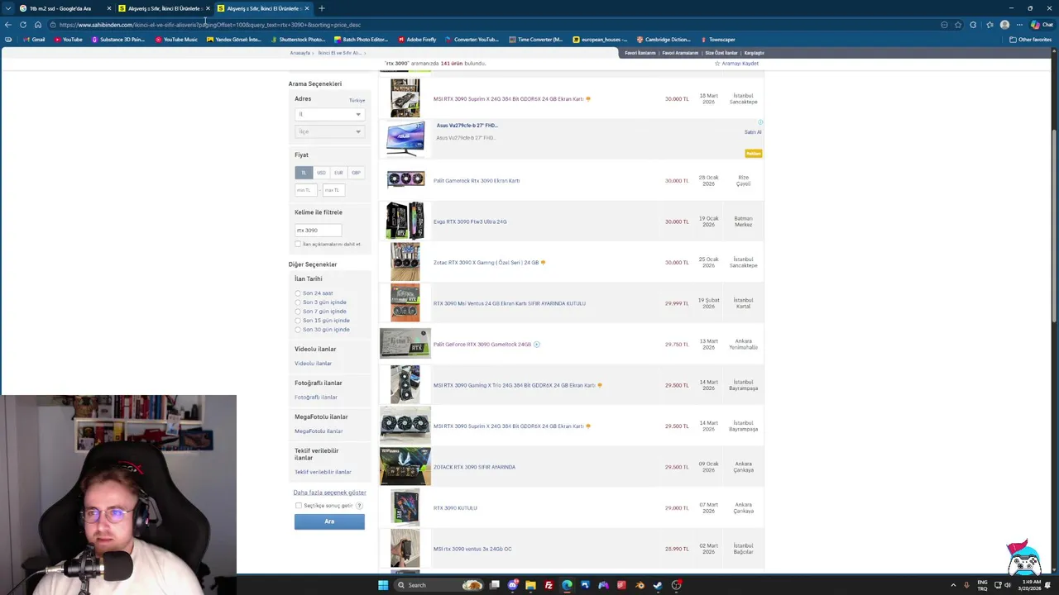Open the İl province dropdown
Image resolution: width=1059 pixels, height=595 pixels.
tap(329, 114)
